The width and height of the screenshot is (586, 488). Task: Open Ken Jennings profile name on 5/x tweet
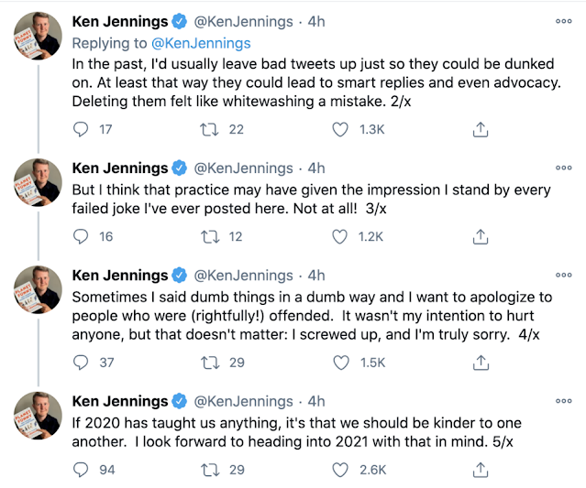pos(120,401)
